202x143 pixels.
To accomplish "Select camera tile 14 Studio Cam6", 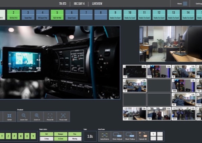I will (x=188, y=15).
